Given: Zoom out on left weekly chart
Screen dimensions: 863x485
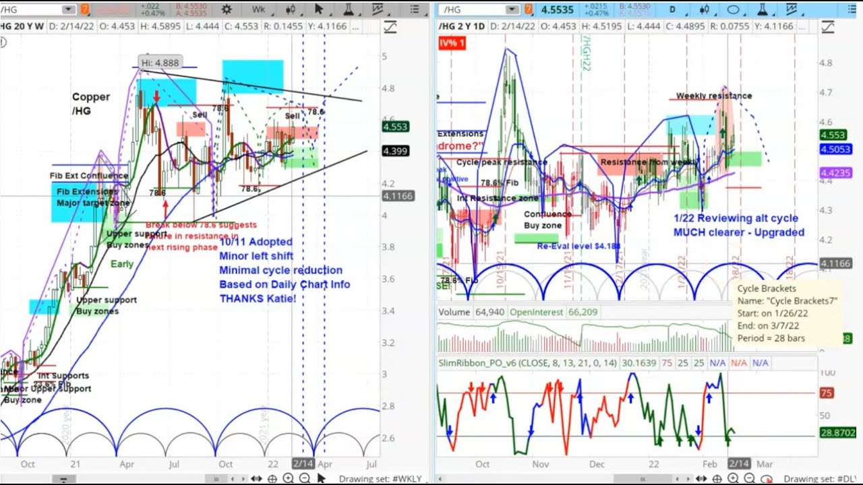Looking at the screenshot, I should pos(305,478).
